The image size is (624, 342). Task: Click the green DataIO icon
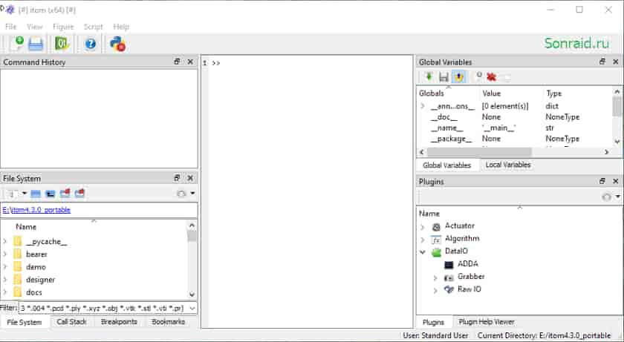[437, 251]
